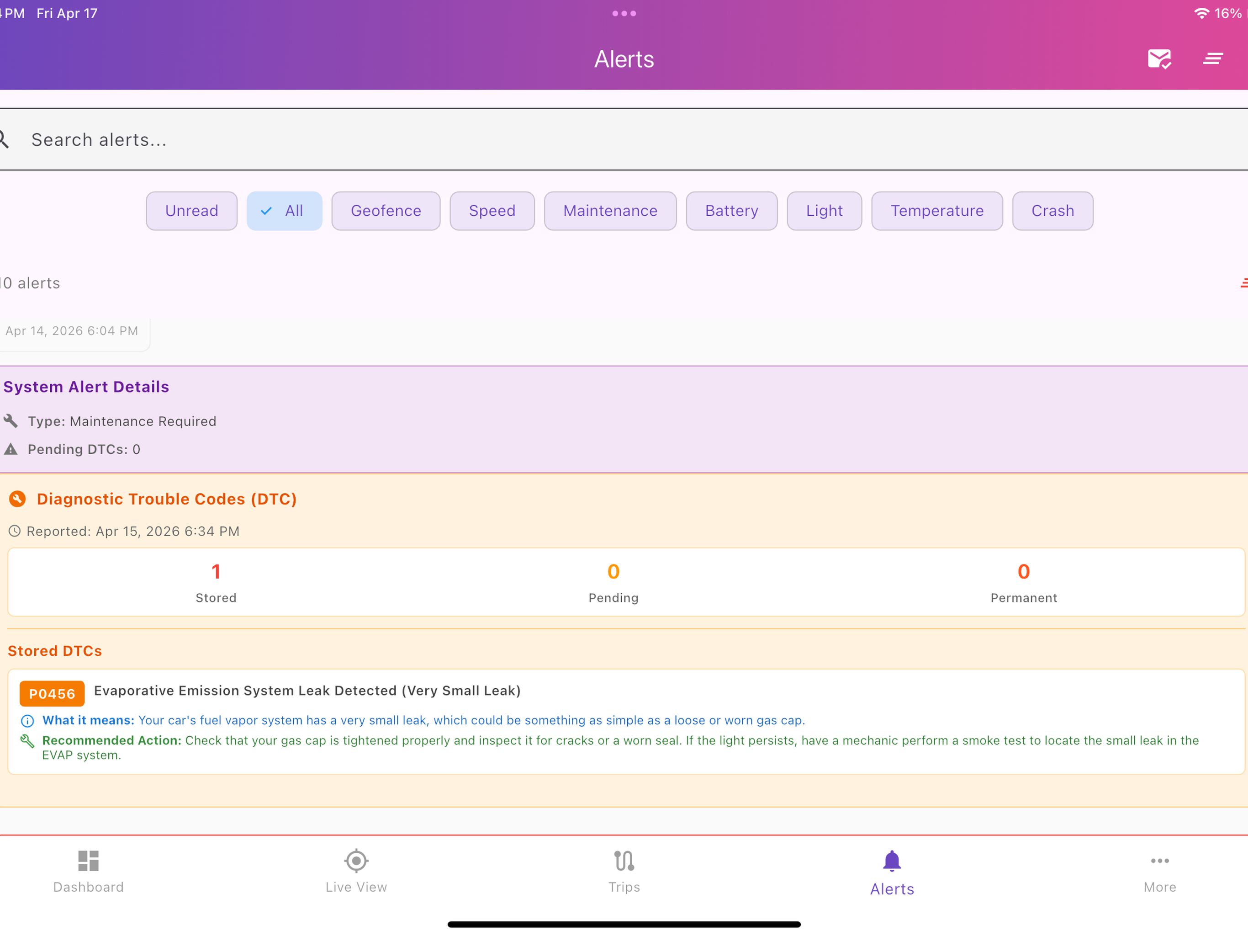The image size is (1248, 936).
Task: Click the orange DTC wrench circle icon
Action: pos(17,499)
